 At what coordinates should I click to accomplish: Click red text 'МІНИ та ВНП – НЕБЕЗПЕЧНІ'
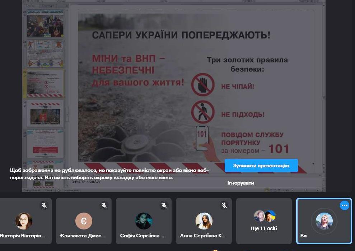tap(129, 64)
